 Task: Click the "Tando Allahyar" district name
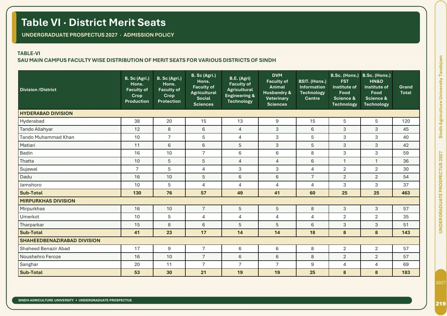(36, 129)
